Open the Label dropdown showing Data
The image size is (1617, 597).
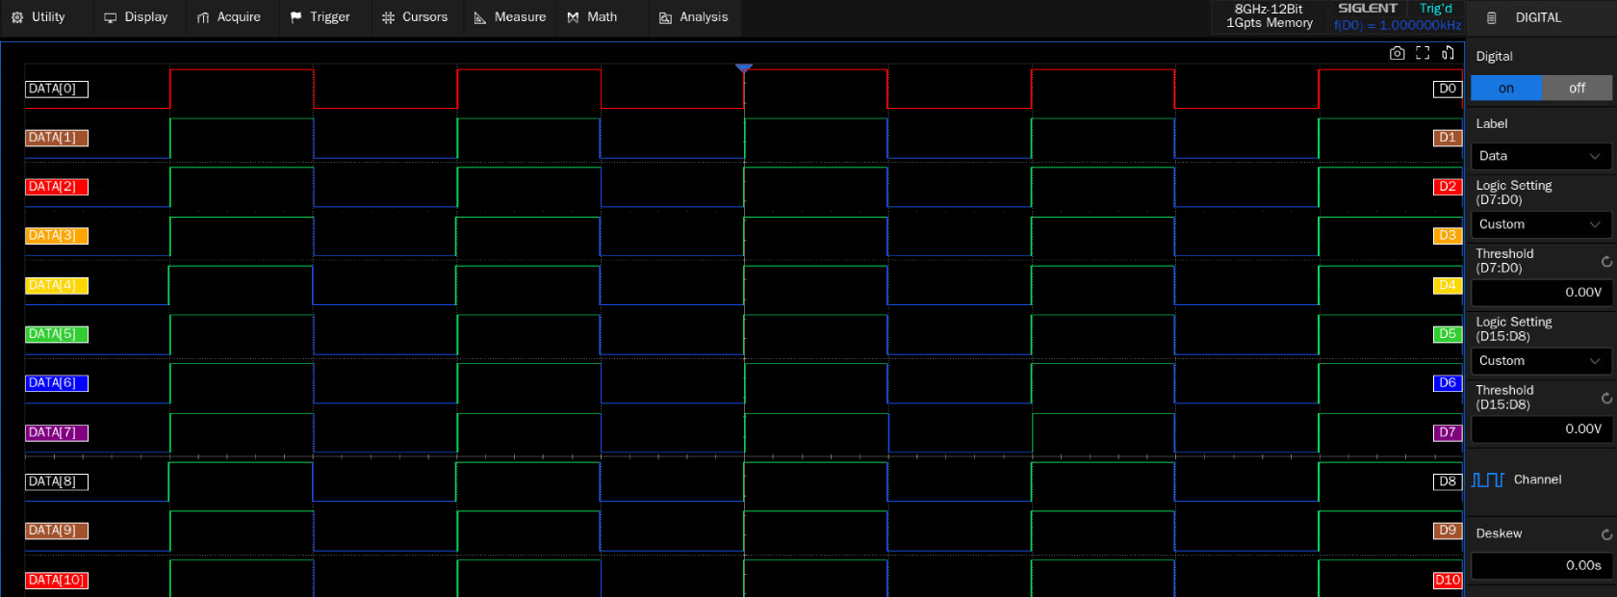1540,156
